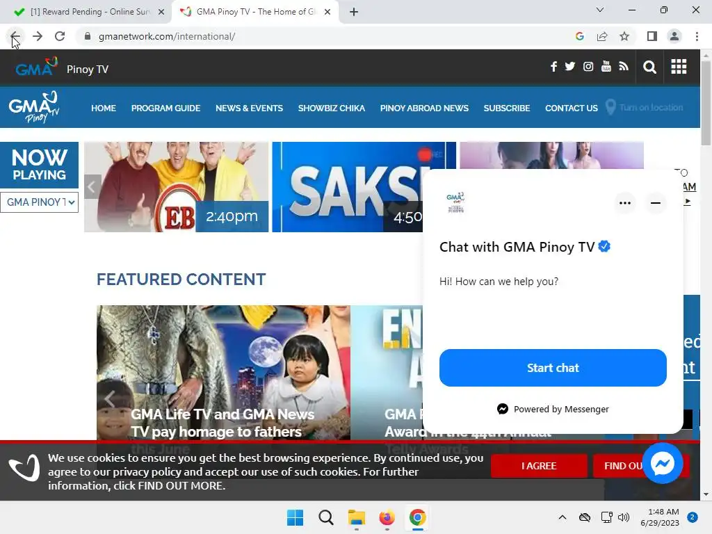The height and width of the screenshot is (534, 712).
Task: Go to HOME menu item
Action: [x=104, y=108]
